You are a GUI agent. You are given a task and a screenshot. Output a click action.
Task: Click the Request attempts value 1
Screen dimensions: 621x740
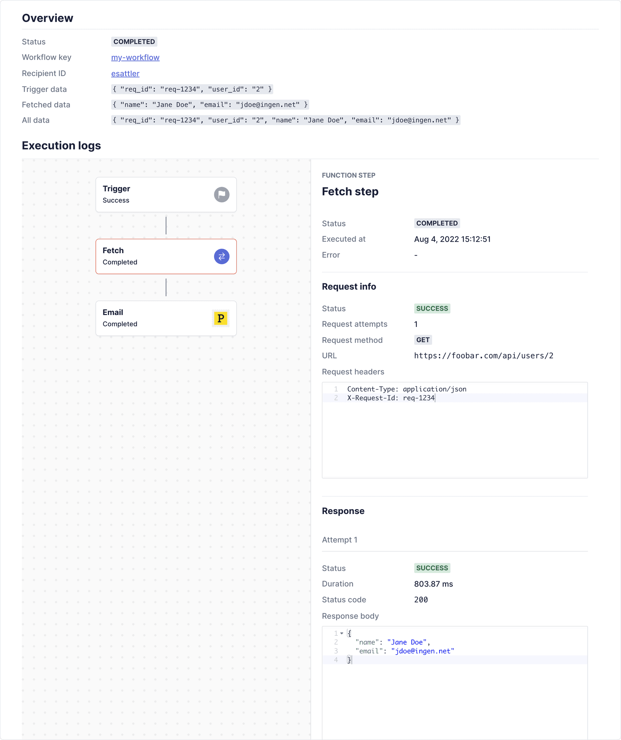pyautogui.click(x=416, y=324)
